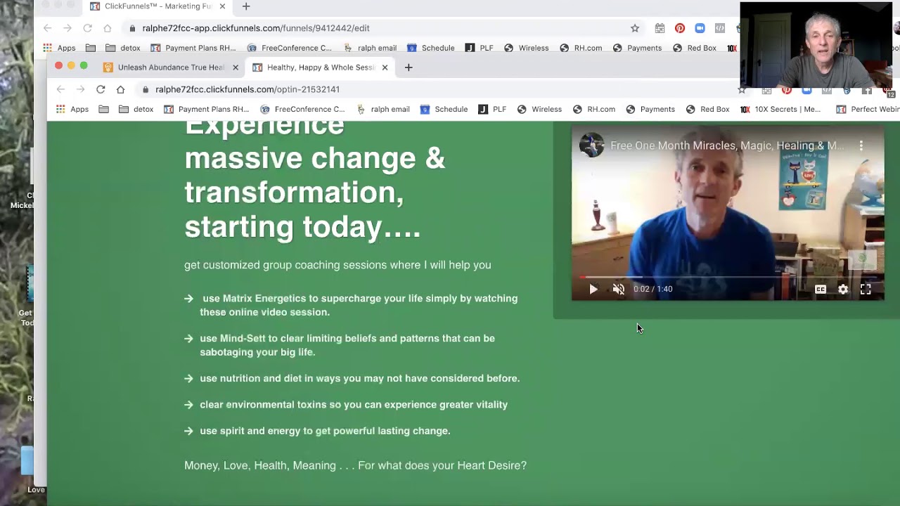Viewport: 900px width, 506px height.
Task: Open PLF bookmark in front window
Action: pos(492,109)
